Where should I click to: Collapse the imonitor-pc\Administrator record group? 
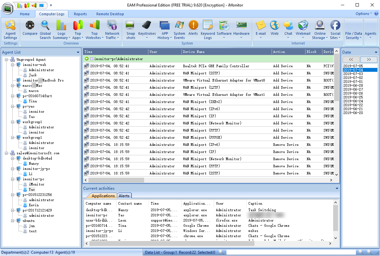[x=87, y=59]
